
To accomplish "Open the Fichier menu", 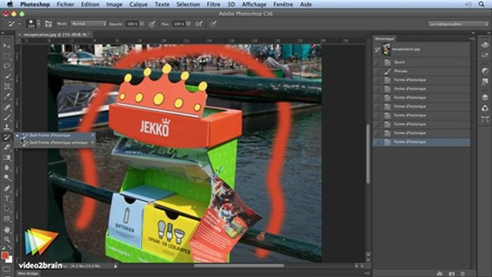I will click(x=65, y=5).
